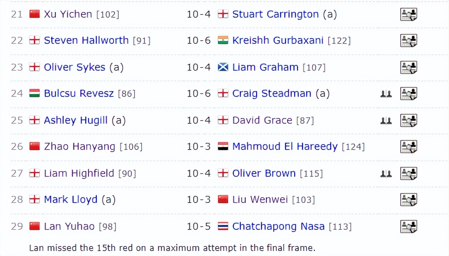449x256 pixels.
Task: Open Xu Yichen player link
Action: point(68,14)
